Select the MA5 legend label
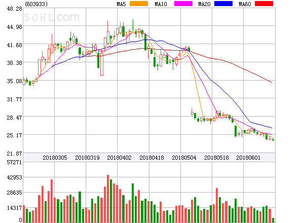Viewport: 304px width, 223px height. (121, 4)
